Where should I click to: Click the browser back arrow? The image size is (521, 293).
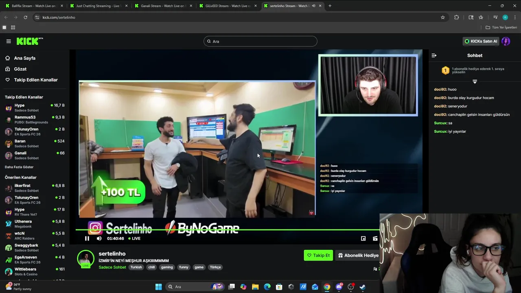(6, 17)
